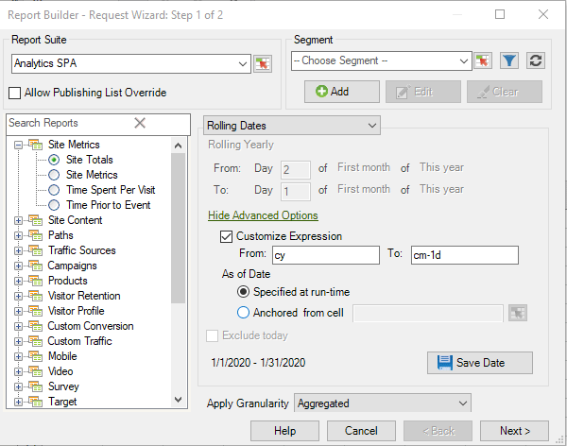Click the Next button
567x446 pixels.
click(x=515, y=431)
